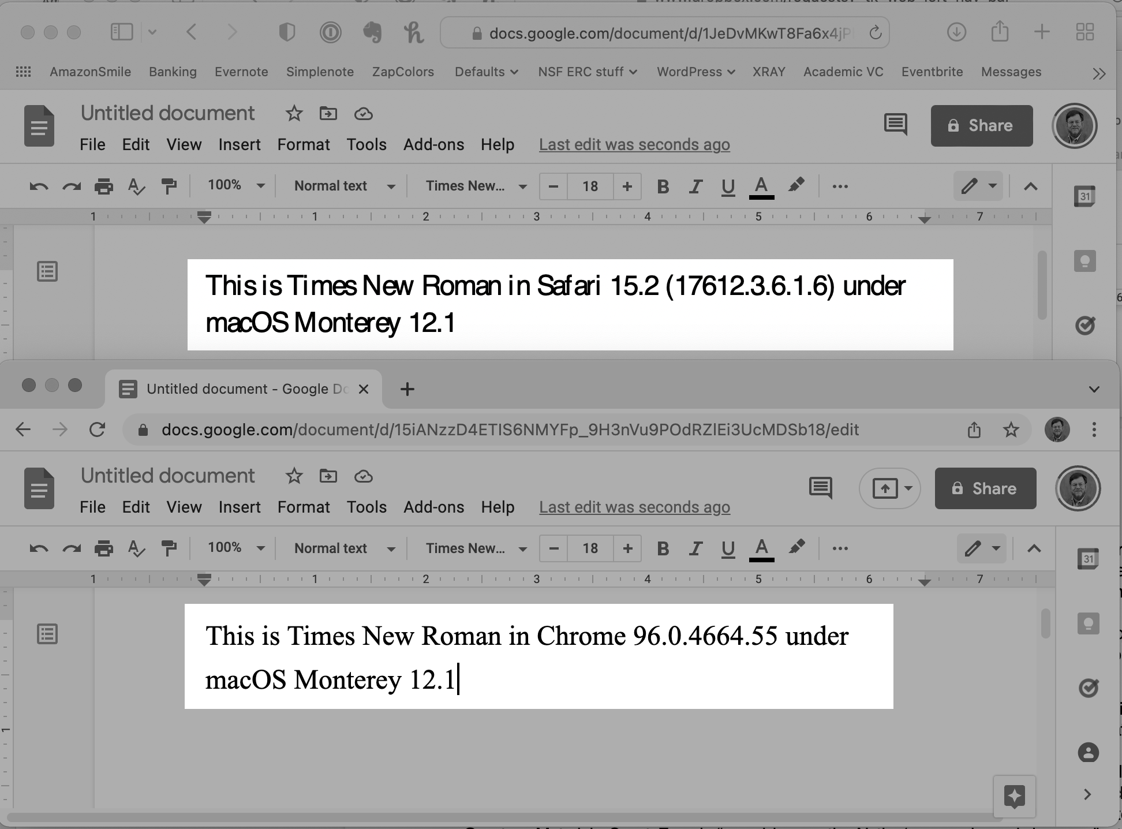Open text color picker in Safari's Docs toolbar
Viewport: 1122px width, 829px height.
click(761, 186)
